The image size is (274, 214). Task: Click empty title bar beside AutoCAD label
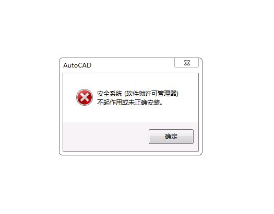pos(133,65)
